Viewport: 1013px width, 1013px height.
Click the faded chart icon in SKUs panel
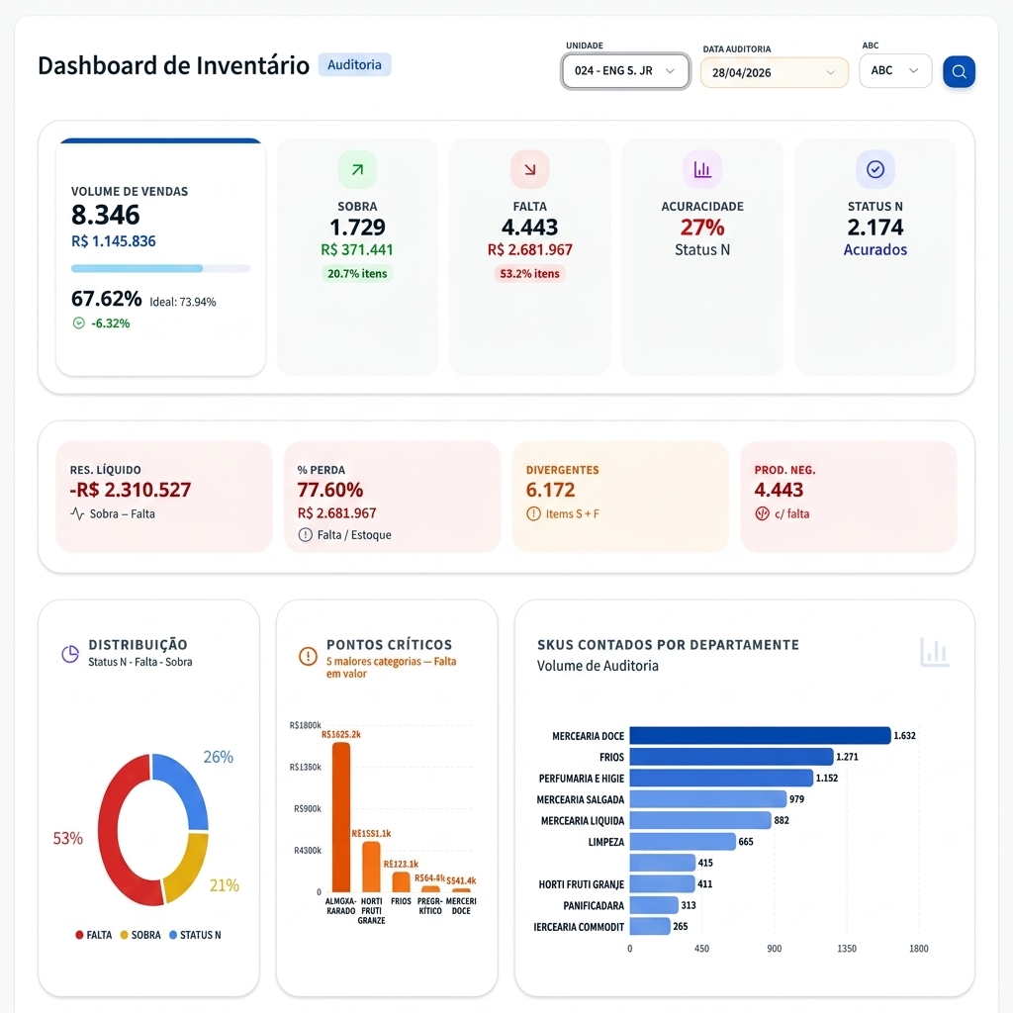point(935,653)
